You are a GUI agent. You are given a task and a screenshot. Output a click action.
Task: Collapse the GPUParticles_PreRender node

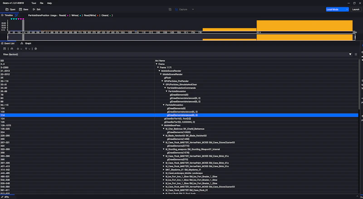pyautogui.click(x=162, y=81)
